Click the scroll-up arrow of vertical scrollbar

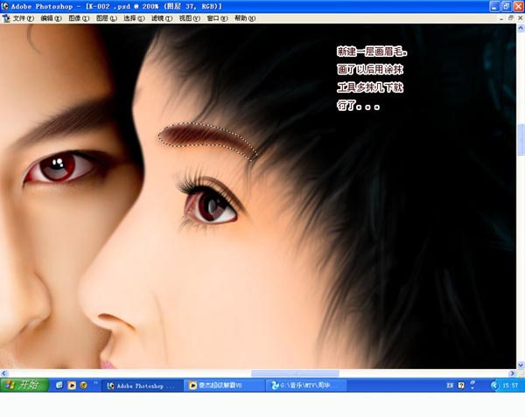click(521, 29)
